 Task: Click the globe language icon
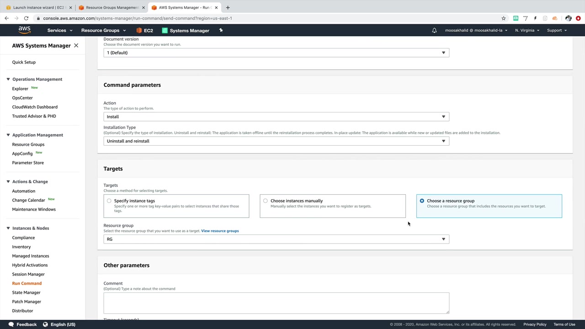45,324
